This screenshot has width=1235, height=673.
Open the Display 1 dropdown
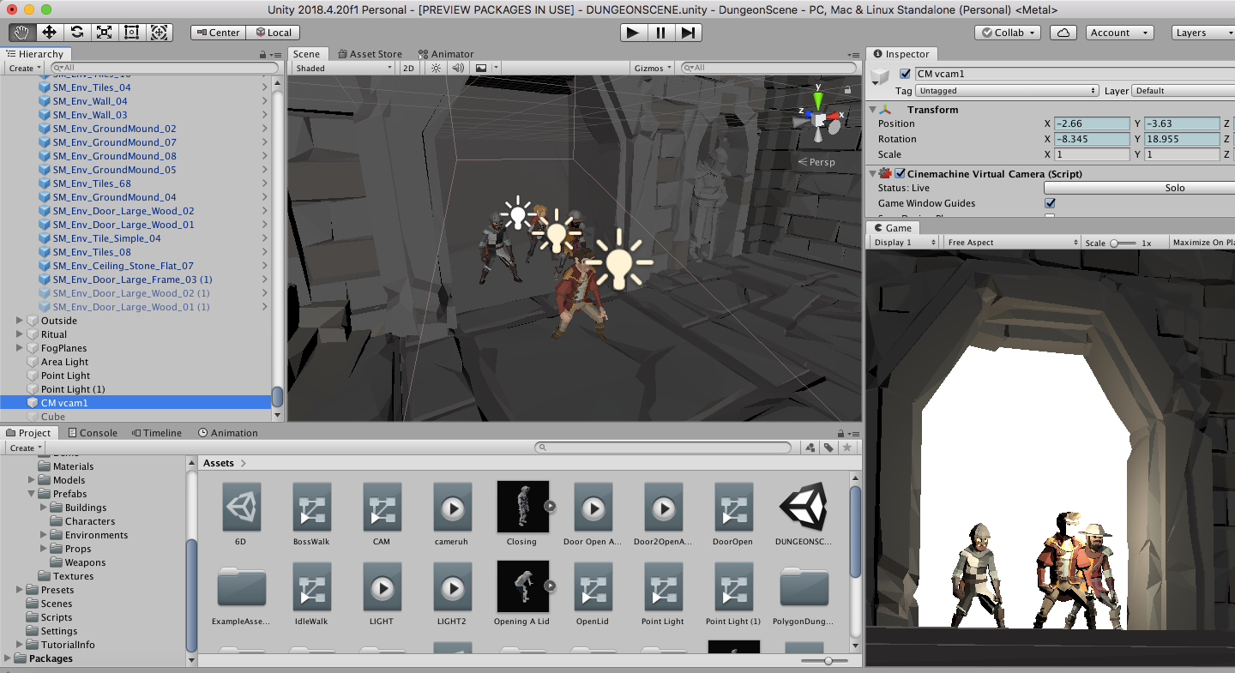pos(903,243)
